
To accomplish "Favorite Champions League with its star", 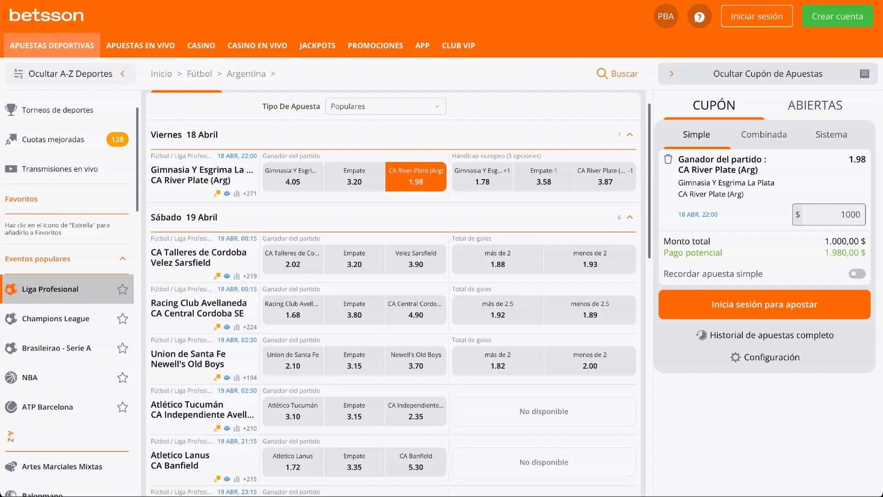I will [x=122, y=318].
